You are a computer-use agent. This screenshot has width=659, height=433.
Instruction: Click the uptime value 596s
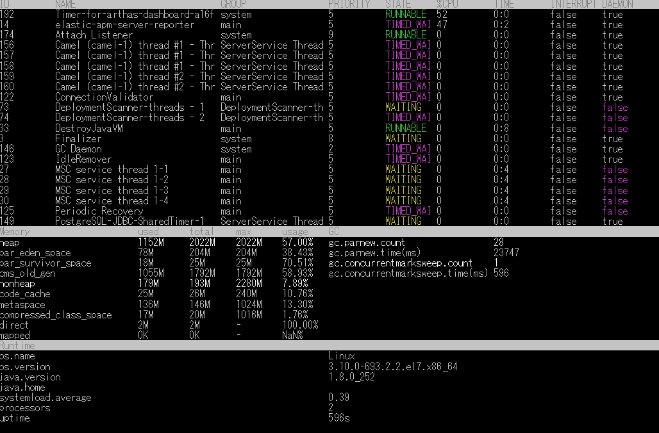(x=338, y=418)
